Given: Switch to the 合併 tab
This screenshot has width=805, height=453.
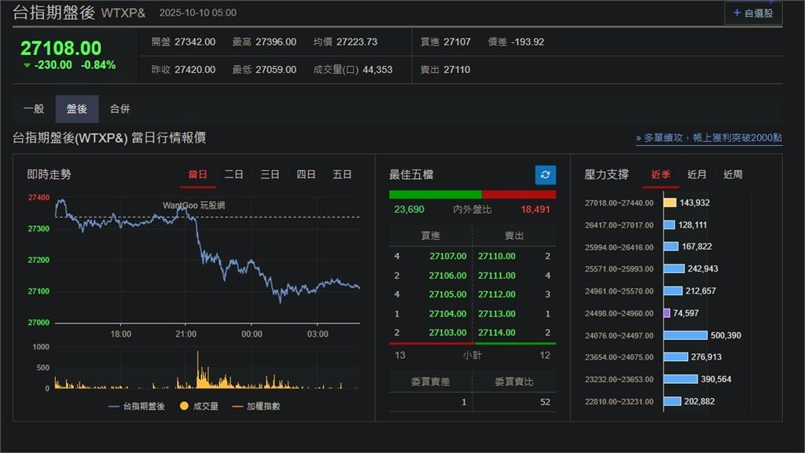Looking at the screenshot, I should click(119, 109).
